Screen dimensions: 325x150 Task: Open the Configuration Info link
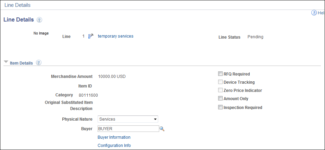point(114,146)
